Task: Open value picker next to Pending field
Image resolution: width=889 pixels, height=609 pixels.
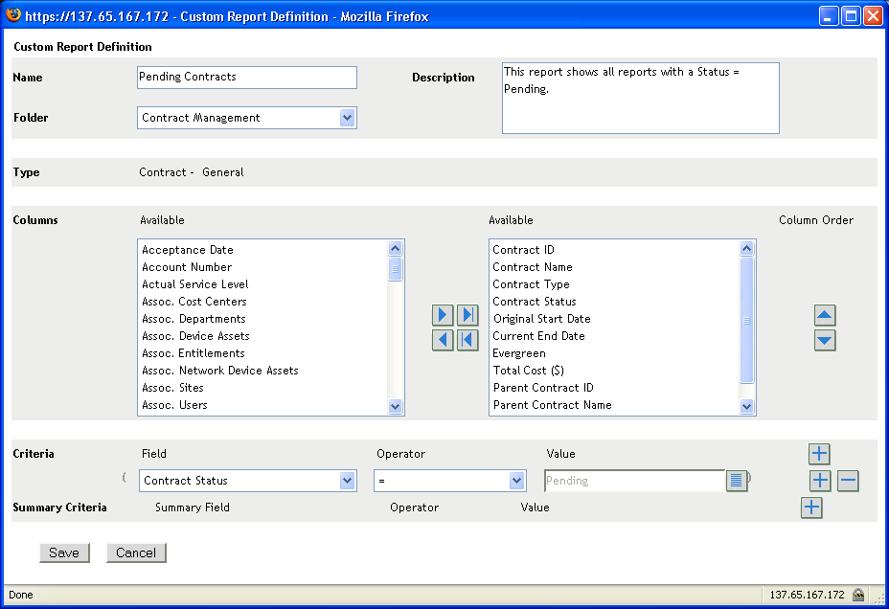Action: [736, 481]
